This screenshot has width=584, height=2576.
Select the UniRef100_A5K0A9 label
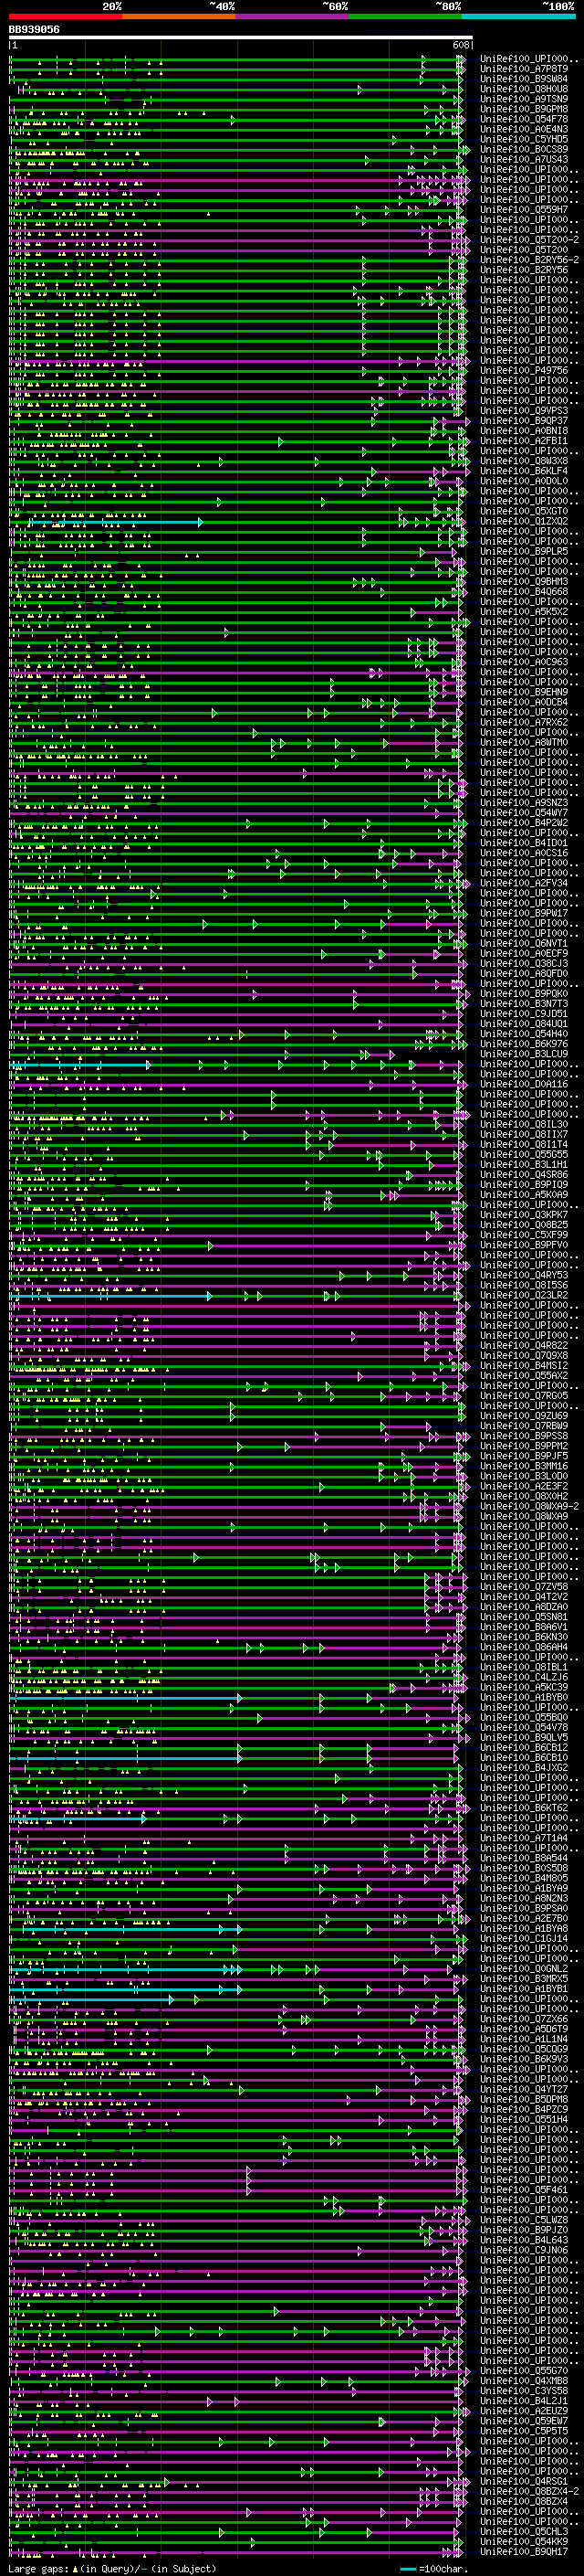[524, 1195]
